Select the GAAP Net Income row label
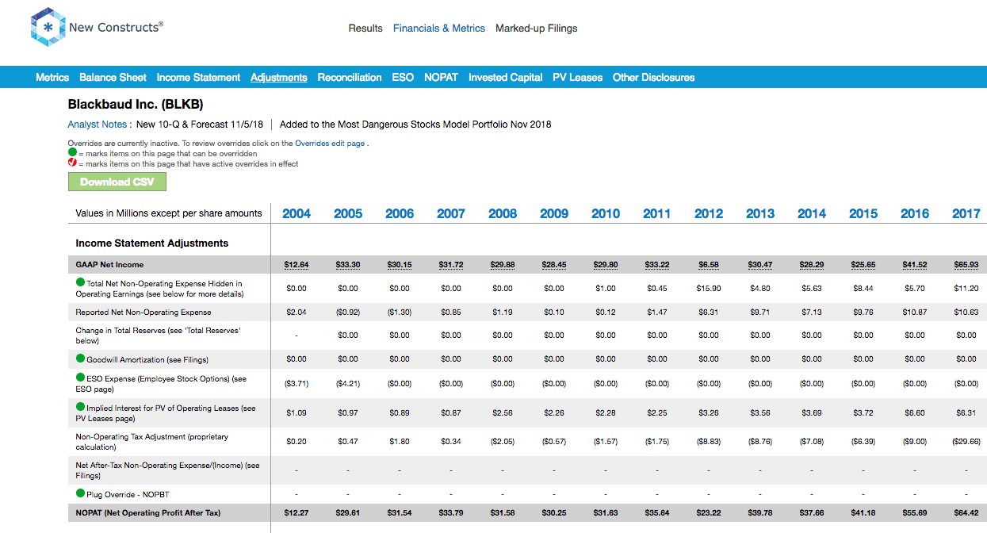 (109, 265)
